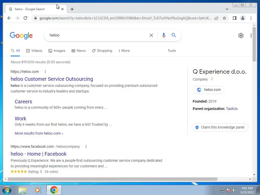Open the volume speaker tray icon
This screenshot has height=195, width=260.
[x=234, y=190]
